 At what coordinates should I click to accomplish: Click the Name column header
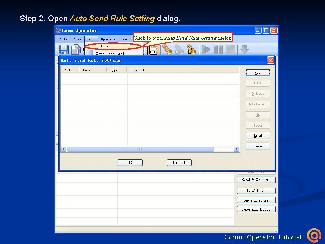point(93,70)
